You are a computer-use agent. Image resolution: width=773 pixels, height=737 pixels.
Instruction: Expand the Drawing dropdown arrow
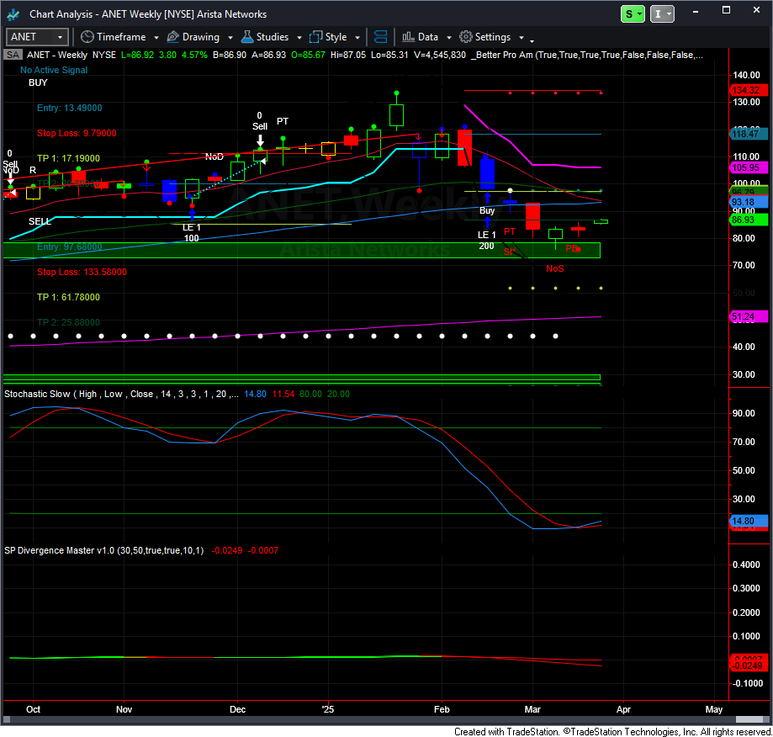230,38
